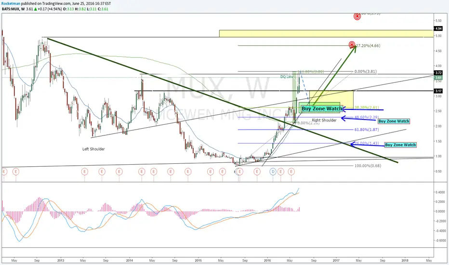Click the 1.50 price axis label
The height and width of the screenshot is (265, 449).
point(438,141)
